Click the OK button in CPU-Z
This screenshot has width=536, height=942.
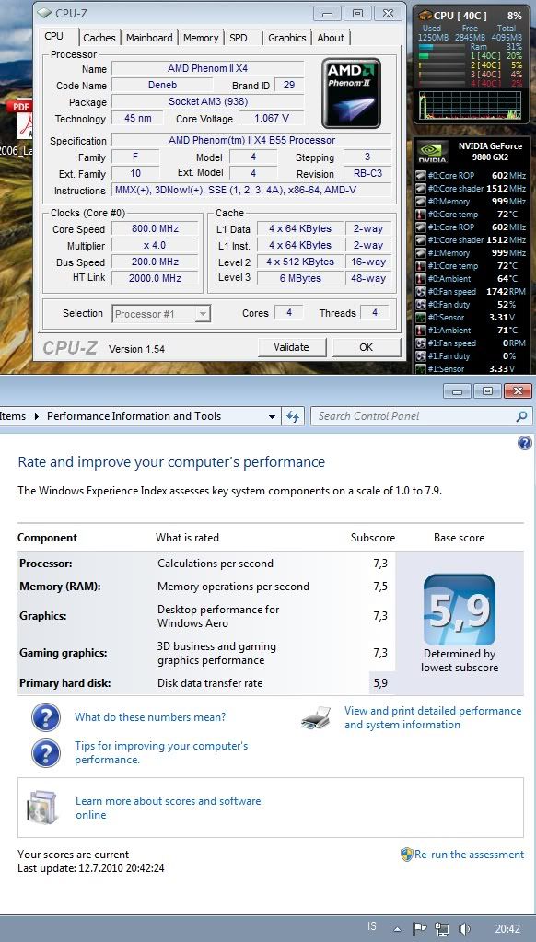coord(366,347)
